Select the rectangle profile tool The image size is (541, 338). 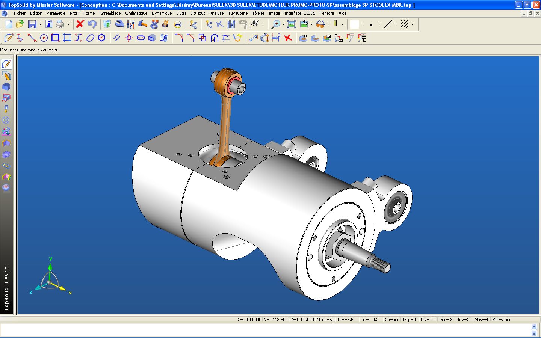(x=55, y=38)
